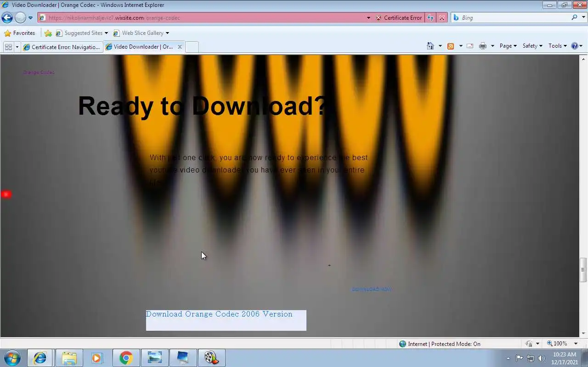Refresh the page using the refresh icon
Viewport: 588px width, 367px height.
point(430,18)
